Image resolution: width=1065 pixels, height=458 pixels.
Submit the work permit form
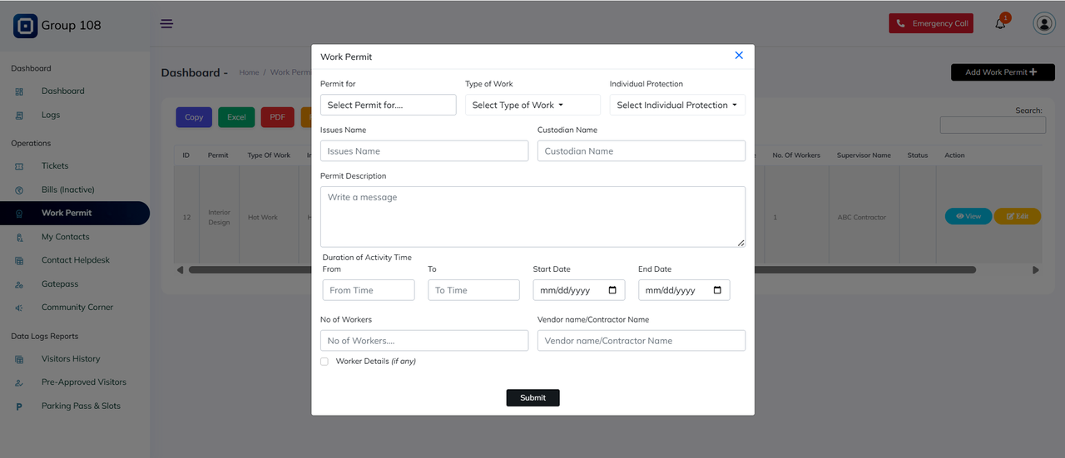[532, 397]
